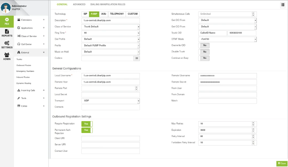
Task: Expand the Extensions menu plus sign
Action: pyautogui.click(x=44, y=20)
